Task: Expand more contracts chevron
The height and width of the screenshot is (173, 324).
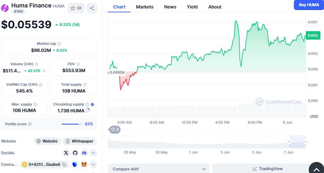Action: (93, 165)
